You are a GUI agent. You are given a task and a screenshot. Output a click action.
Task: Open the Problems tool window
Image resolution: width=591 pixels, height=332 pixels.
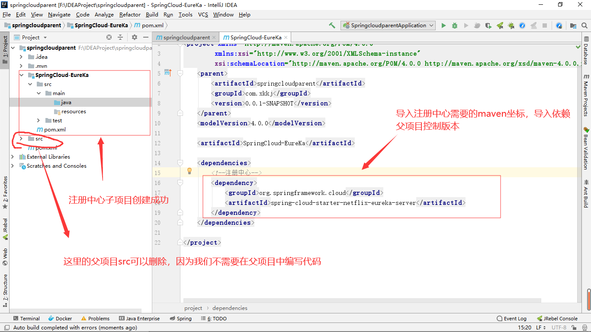[x=95, y=319]
